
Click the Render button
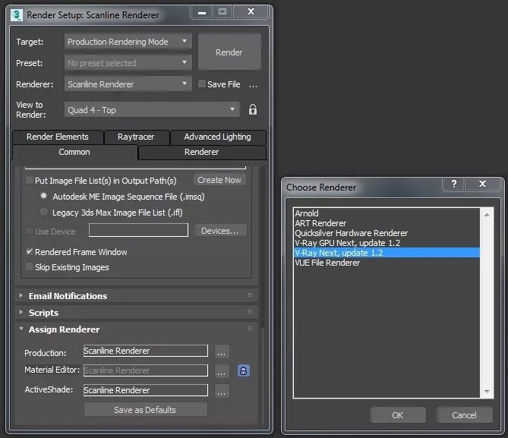[x=229, y=52]
